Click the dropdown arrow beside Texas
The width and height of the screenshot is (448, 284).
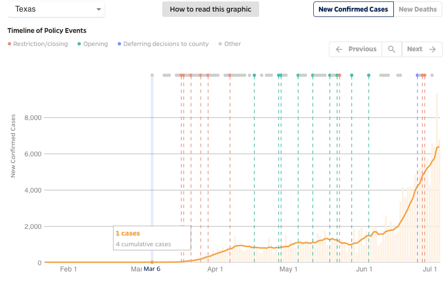pos(99,10)
